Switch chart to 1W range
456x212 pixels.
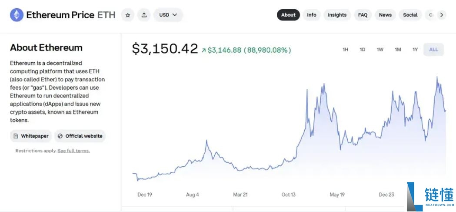[x=380, y=50]
